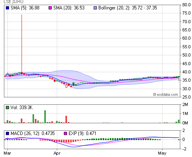This screenshot has width=192, height=157.
Task: Click the blue SMA (5) legend swatch
Action: [7, 8]
